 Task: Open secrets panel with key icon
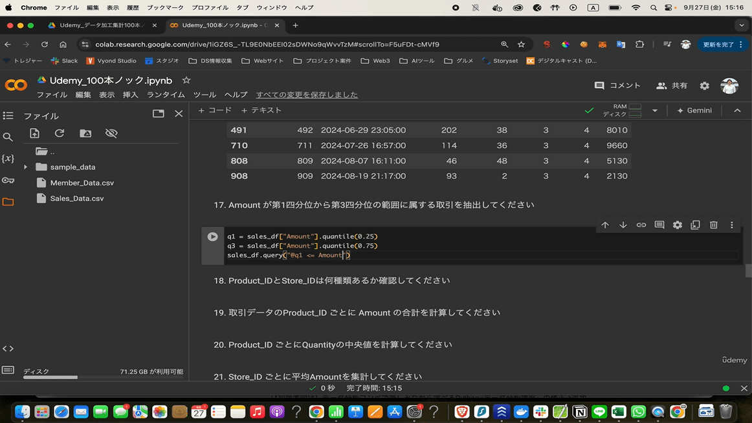[8, 180]
